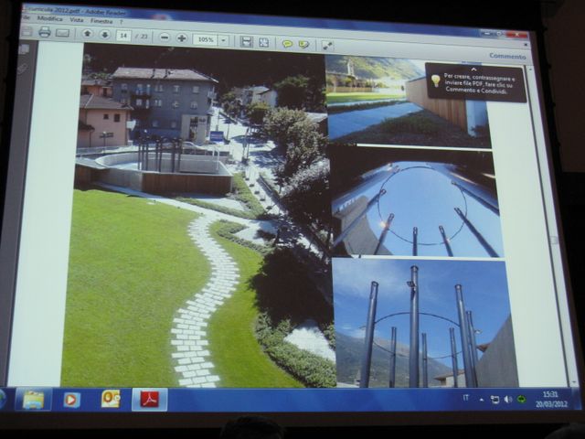Screen dimensions: 585x439
Task: Open Windows Media Player from taskbar
Action: (x=71, y=400)
